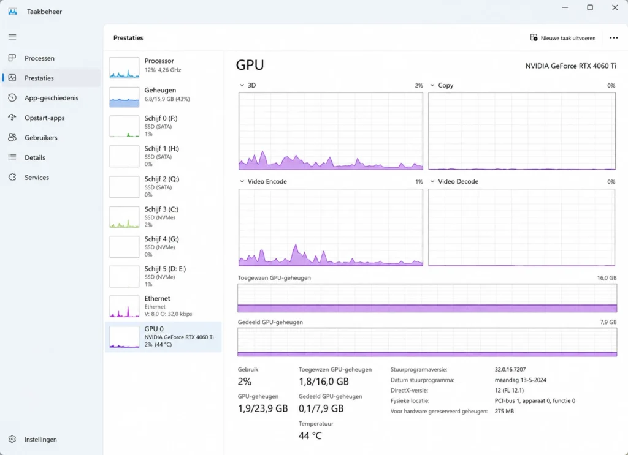Open the hamburger navigation menu
This screenshot has height=455, width=628.
[12, 37]
